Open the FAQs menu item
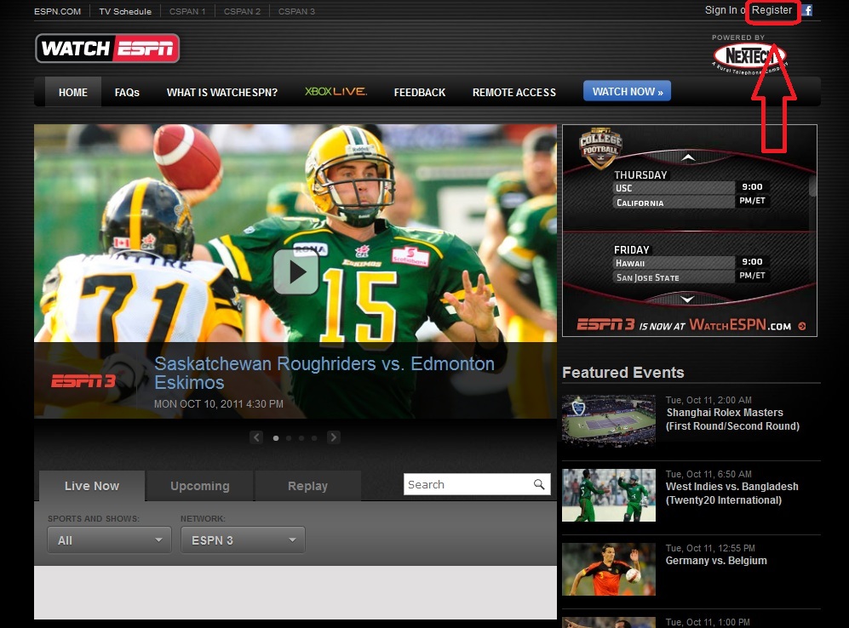 pos(127,92)
